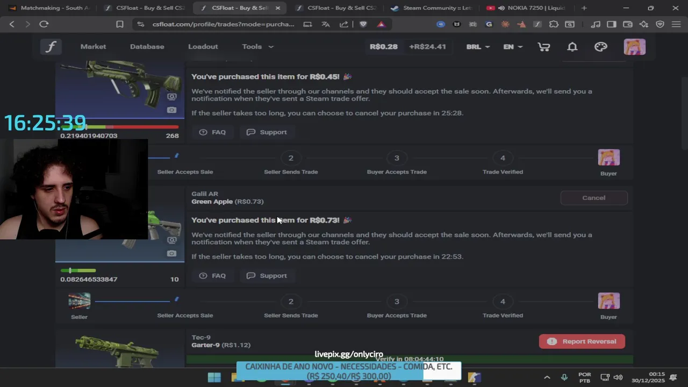The height and width of the screenshot is (387, 688).
Task: Open the BRL currency dropdown
Action: (x=478, y=47)
